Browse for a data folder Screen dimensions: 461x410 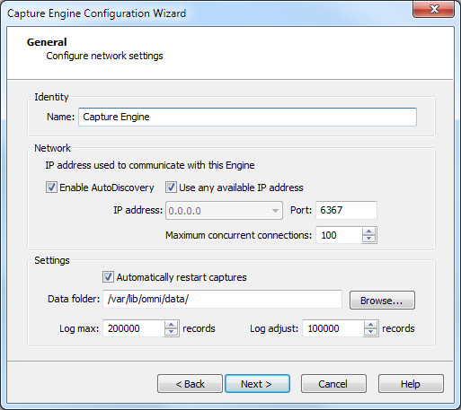tap(382, 301)
